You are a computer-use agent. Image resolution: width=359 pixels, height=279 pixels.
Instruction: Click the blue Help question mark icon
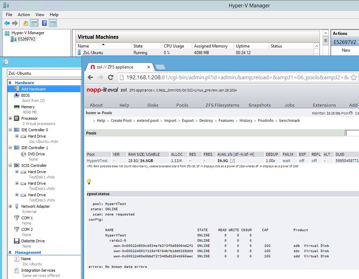pos(44,23)
